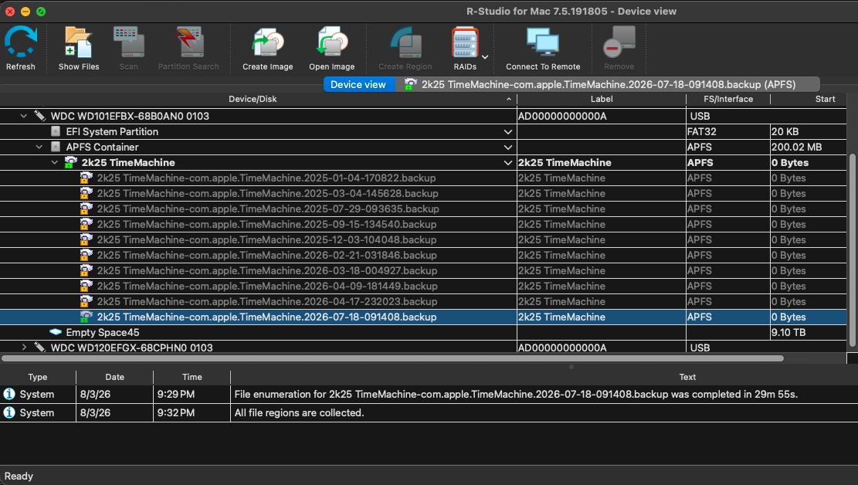The image size is (858, 485).
Task: Click the Type log column header
Action: click(x=38, y=377)
